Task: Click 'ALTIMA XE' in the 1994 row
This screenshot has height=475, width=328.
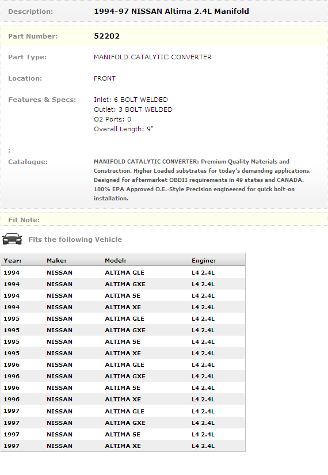Action: (123, 307)
